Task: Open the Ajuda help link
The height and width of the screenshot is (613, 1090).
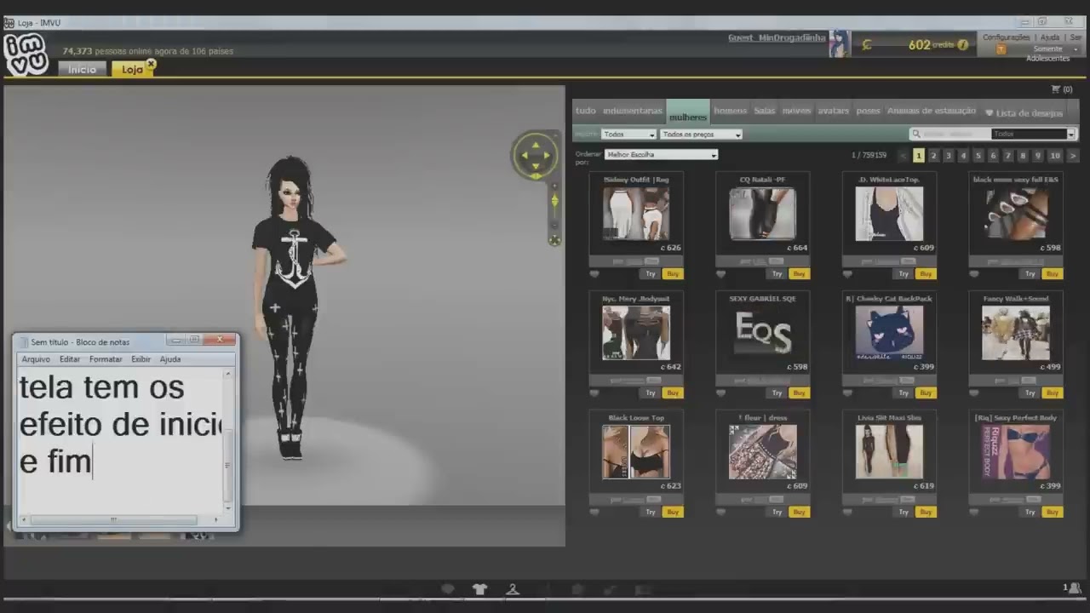Action: [1050, 37]
